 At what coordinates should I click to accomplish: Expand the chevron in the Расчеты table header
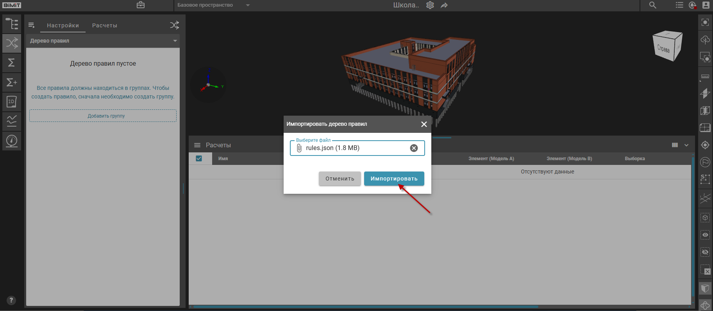(x=686, y=145)
